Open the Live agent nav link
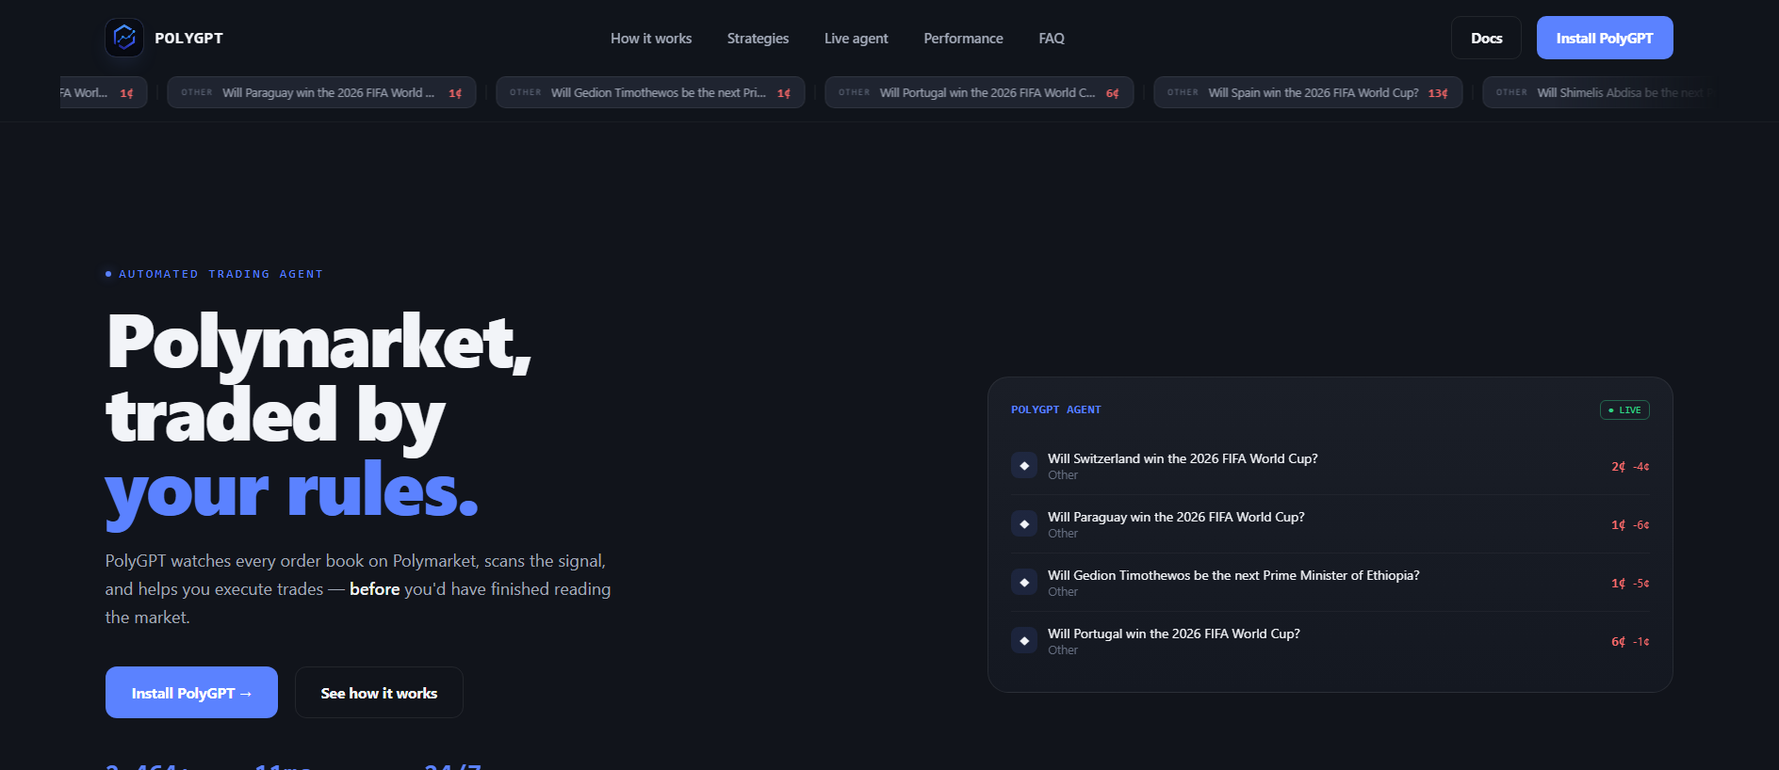This screenshot has width=1779, height=770. click(856, 39)
